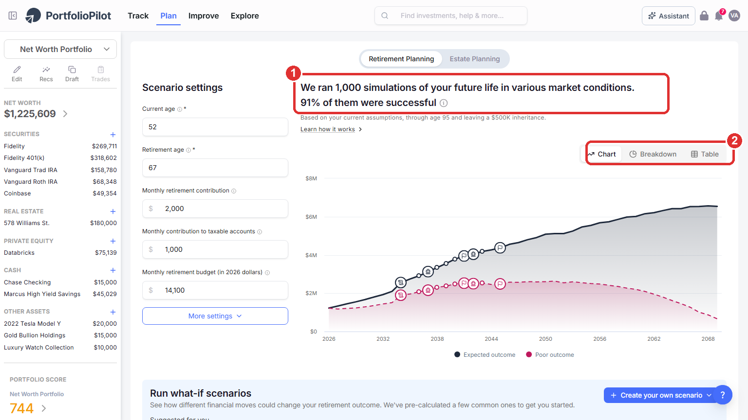748x420 pixels.
Task: Add a new security with plus
Action: click(x=113, y=135)
